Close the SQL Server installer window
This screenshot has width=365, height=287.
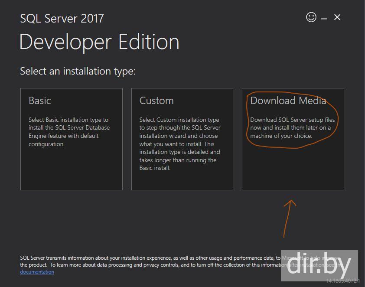(x=337, y=17)
